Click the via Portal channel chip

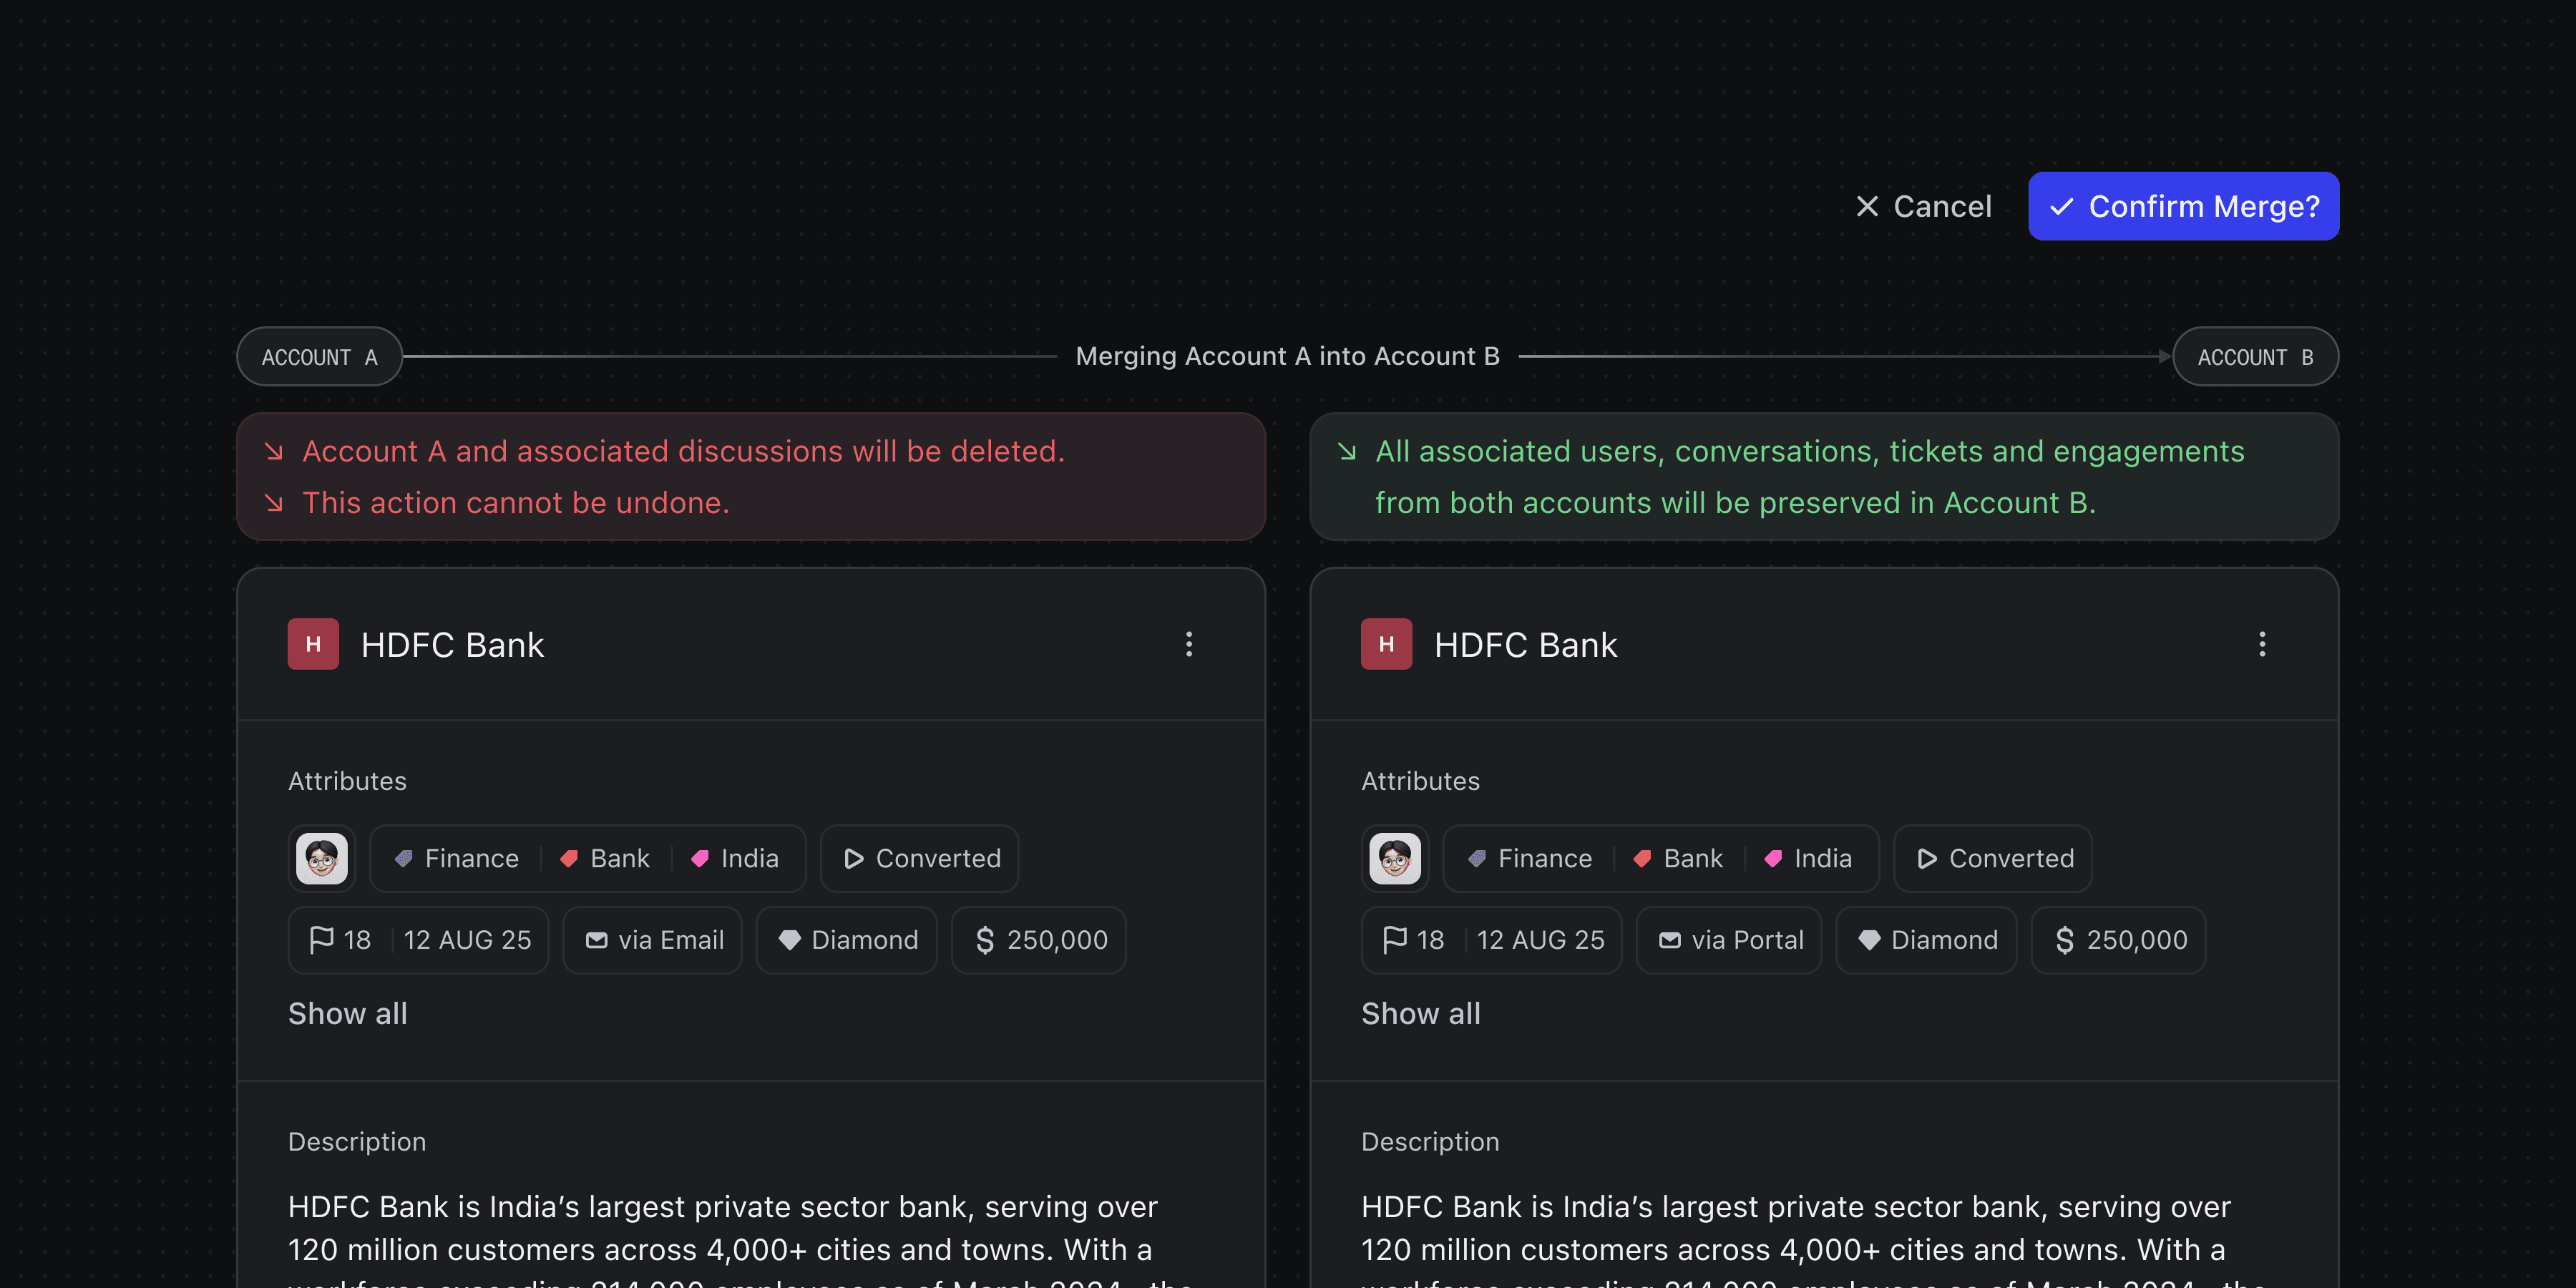[1729, 940]
